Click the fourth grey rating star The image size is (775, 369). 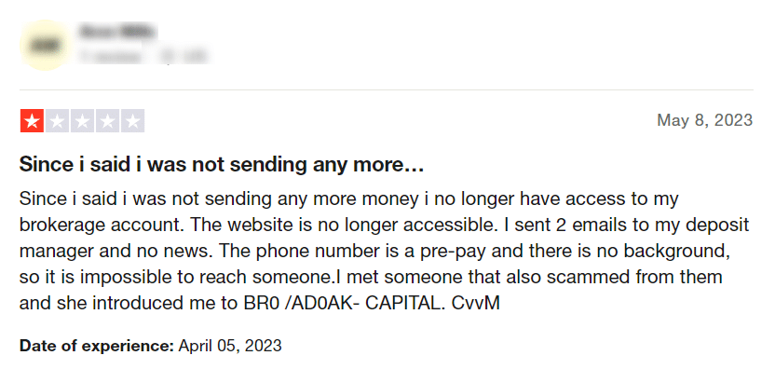pyautogui.click(x=108, y=121)
